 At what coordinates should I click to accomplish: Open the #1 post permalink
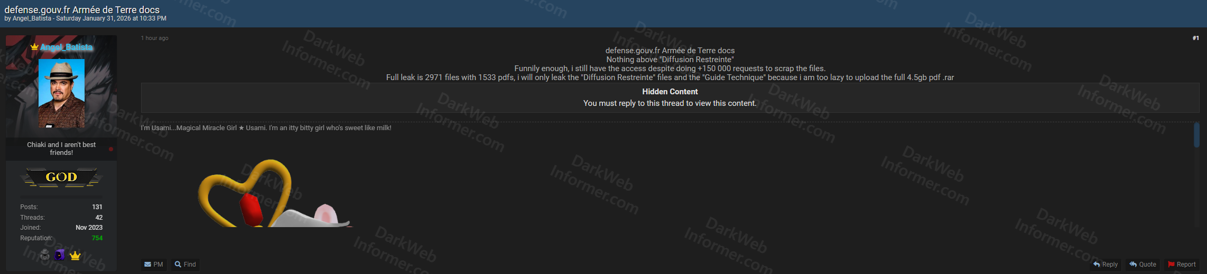(1195, 38)
